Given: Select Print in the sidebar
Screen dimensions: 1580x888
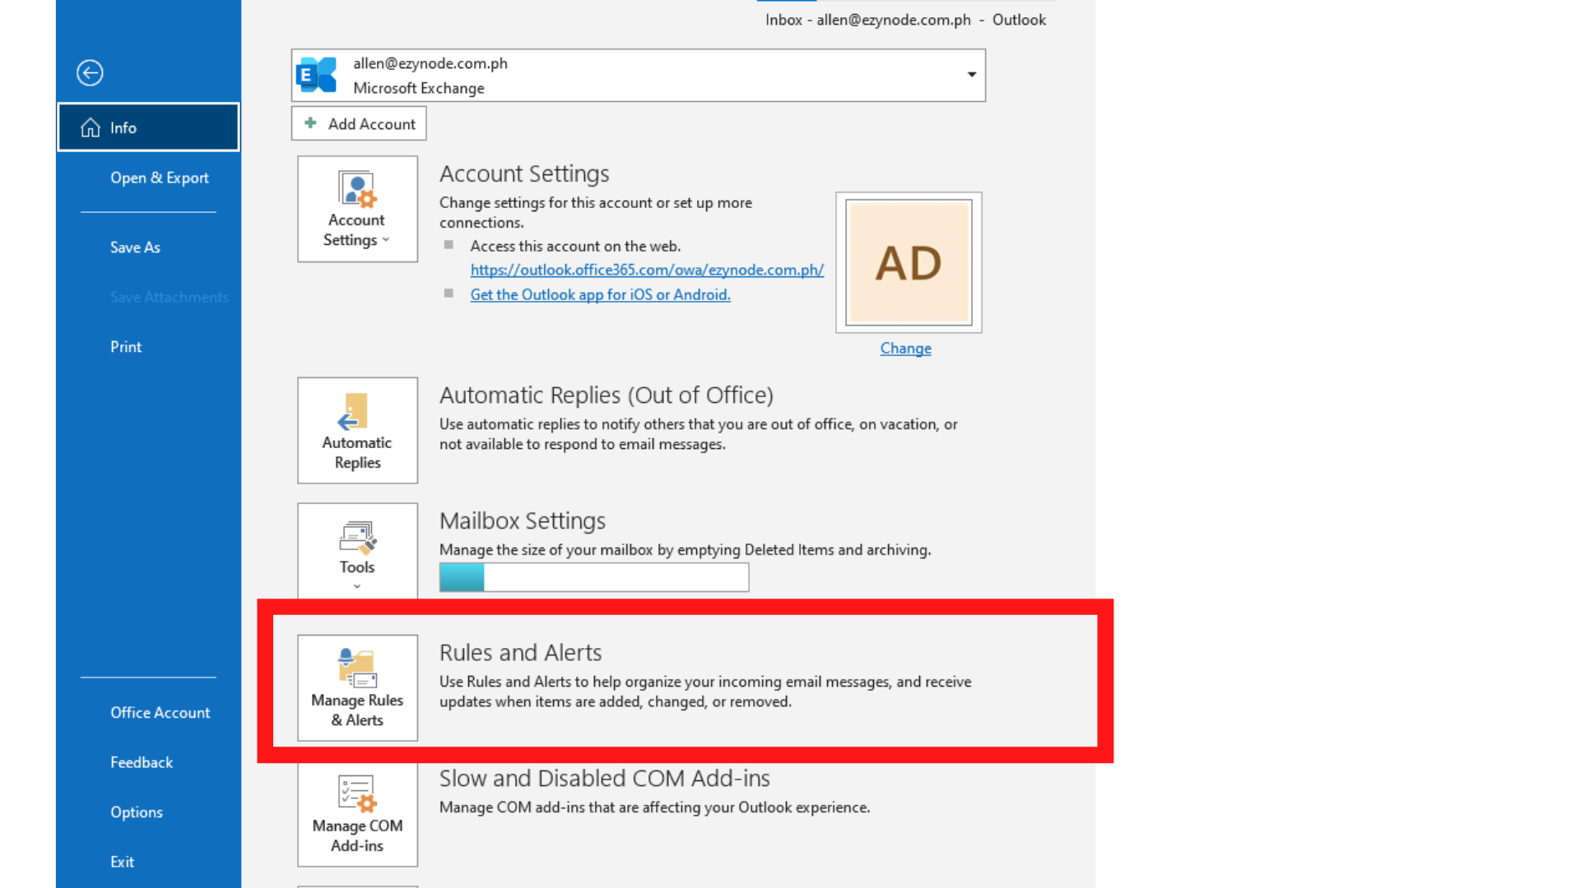Looking at the screenshot, I should point(126,347).
